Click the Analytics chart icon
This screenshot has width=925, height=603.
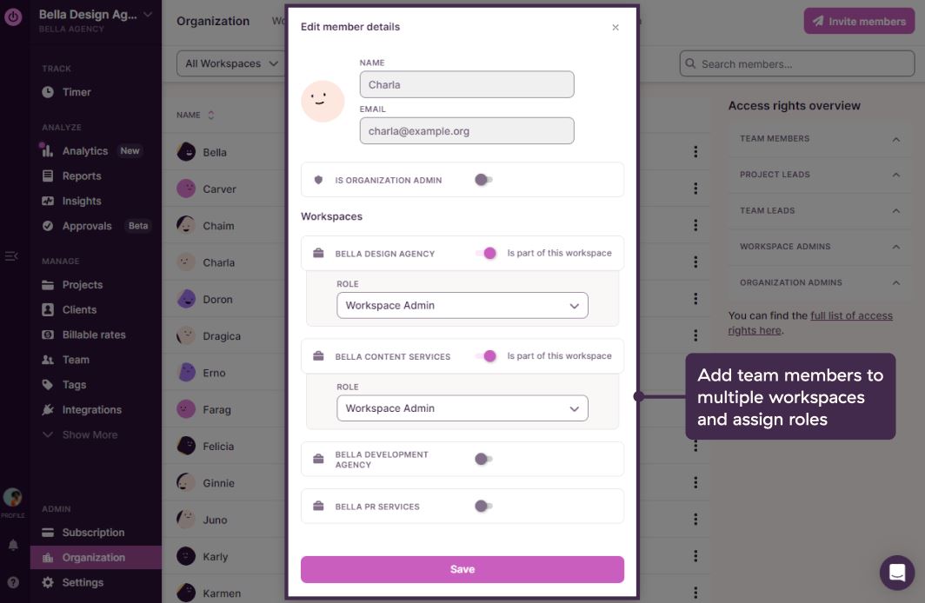(48, 151)
